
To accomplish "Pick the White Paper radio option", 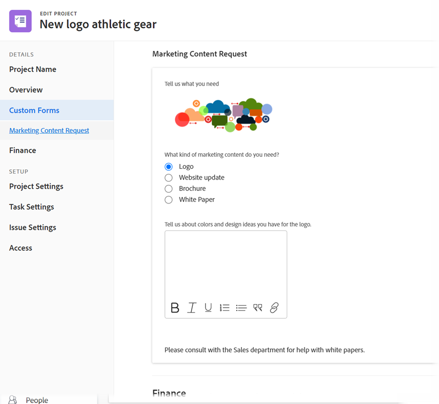I will coord(169,200).
